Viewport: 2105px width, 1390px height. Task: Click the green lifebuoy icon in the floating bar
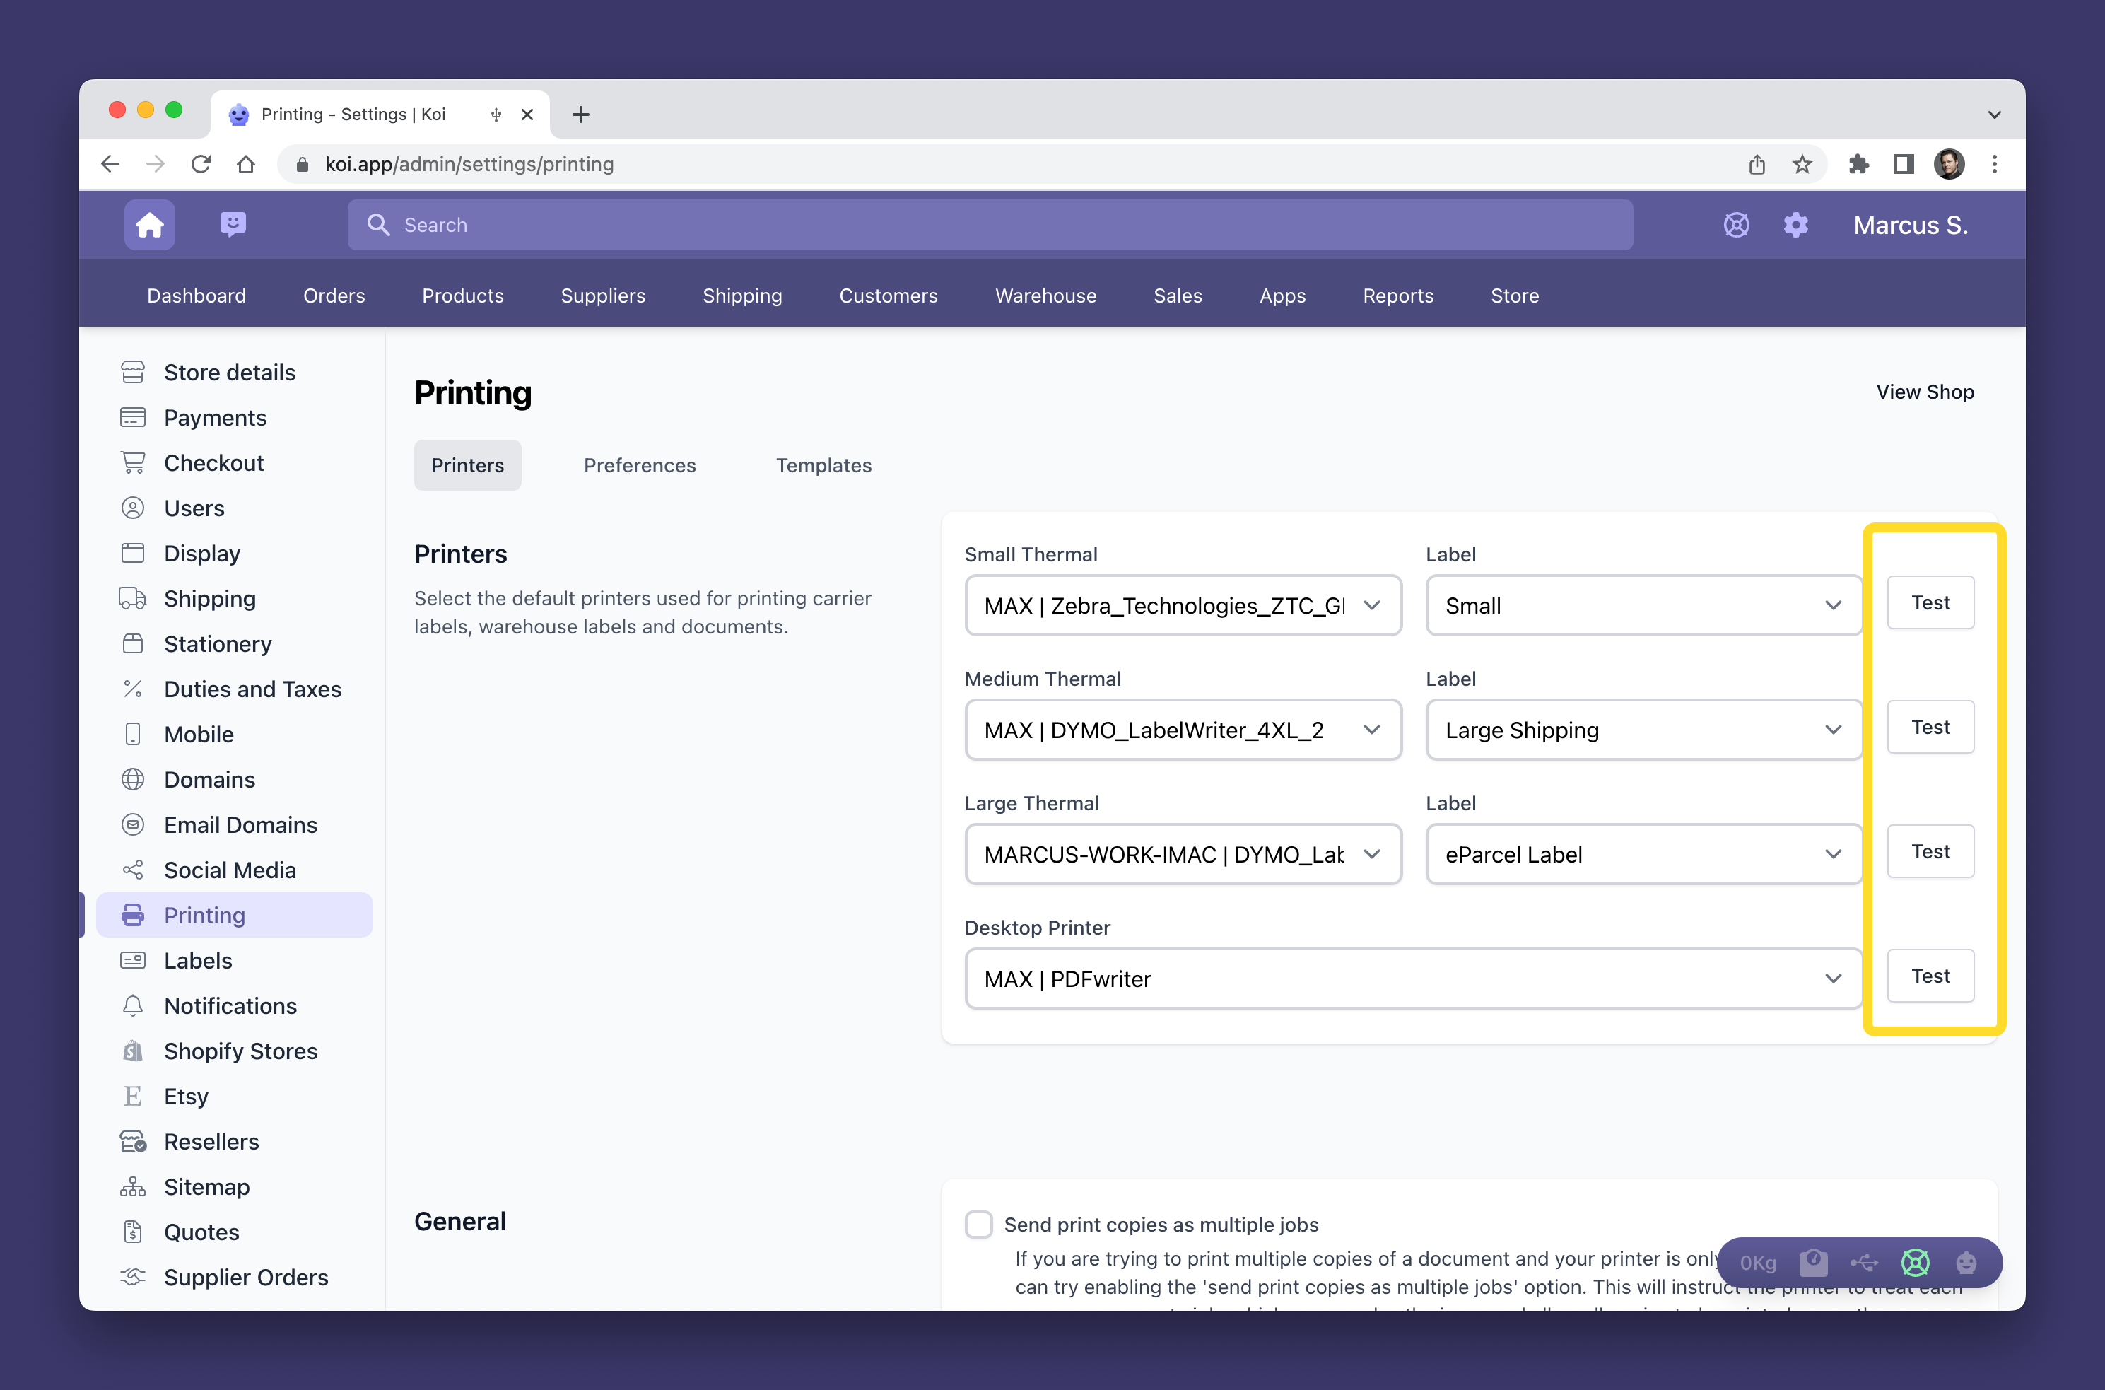(1914, 1262)
